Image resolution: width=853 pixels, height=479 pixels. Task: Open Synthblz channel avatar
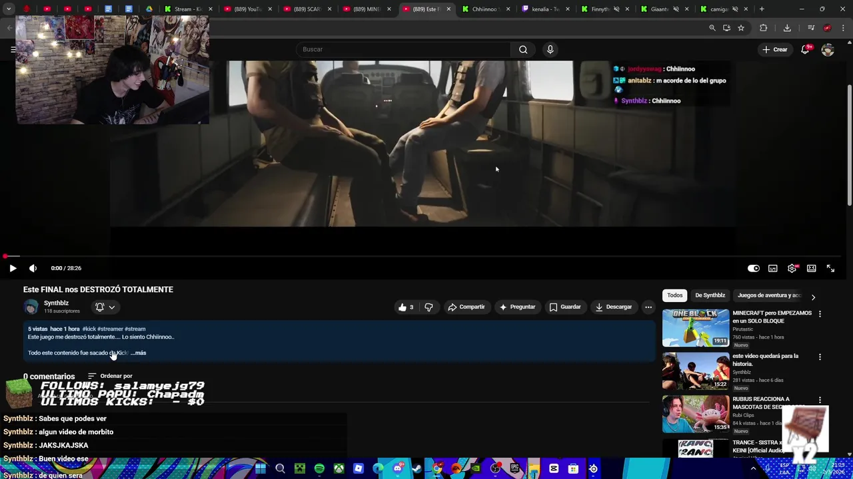pyautogui.click(x=31, y=307)
